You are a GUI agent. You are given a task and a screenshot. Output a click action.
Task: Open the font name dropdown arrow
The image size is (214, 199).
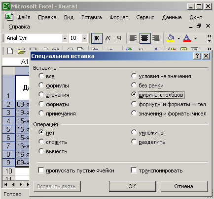(65, 38)
